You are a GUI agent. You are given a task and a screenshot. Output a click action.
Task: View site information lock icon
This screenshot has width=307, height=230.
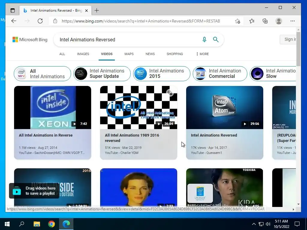[55, 21]
